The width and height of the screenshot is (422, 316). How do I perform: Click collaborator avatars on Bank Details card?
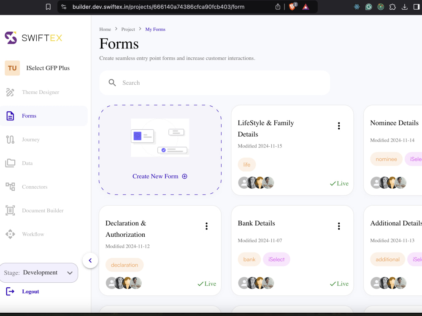click(256, 283)
